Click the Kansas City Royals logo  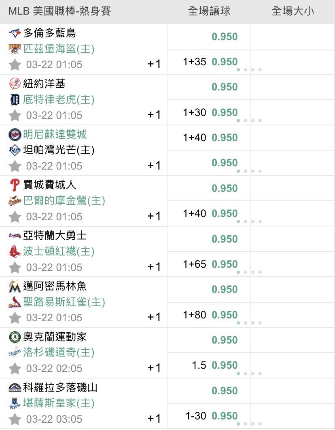15,404
